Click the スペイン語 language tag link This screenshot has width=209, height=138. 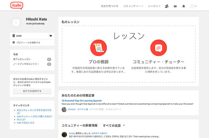tap(83, 109)
